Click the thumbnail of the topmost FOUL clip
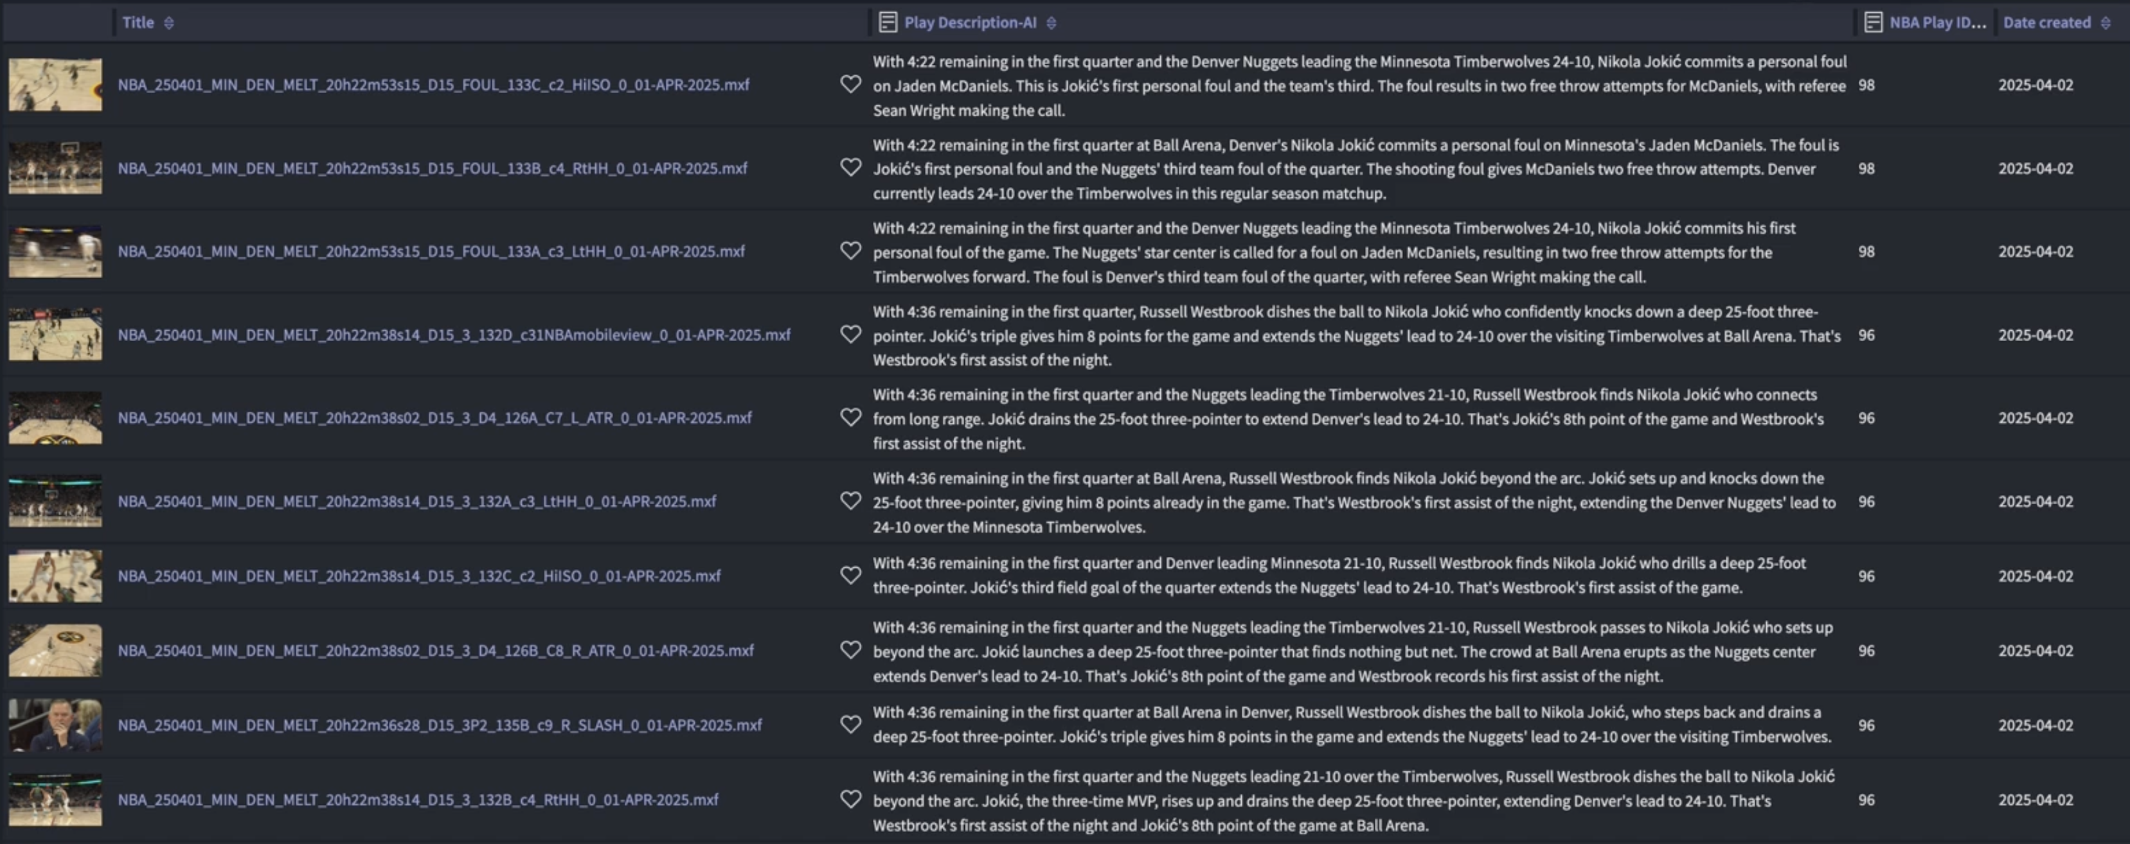This screenshot has height=844, width=2130. pos(55,84)
